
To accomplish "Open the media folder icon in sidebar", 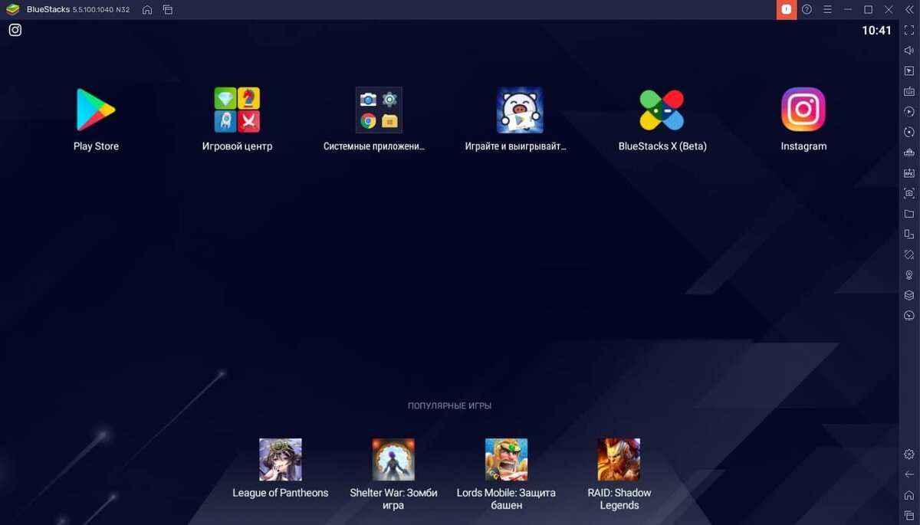I will point(909,214).
